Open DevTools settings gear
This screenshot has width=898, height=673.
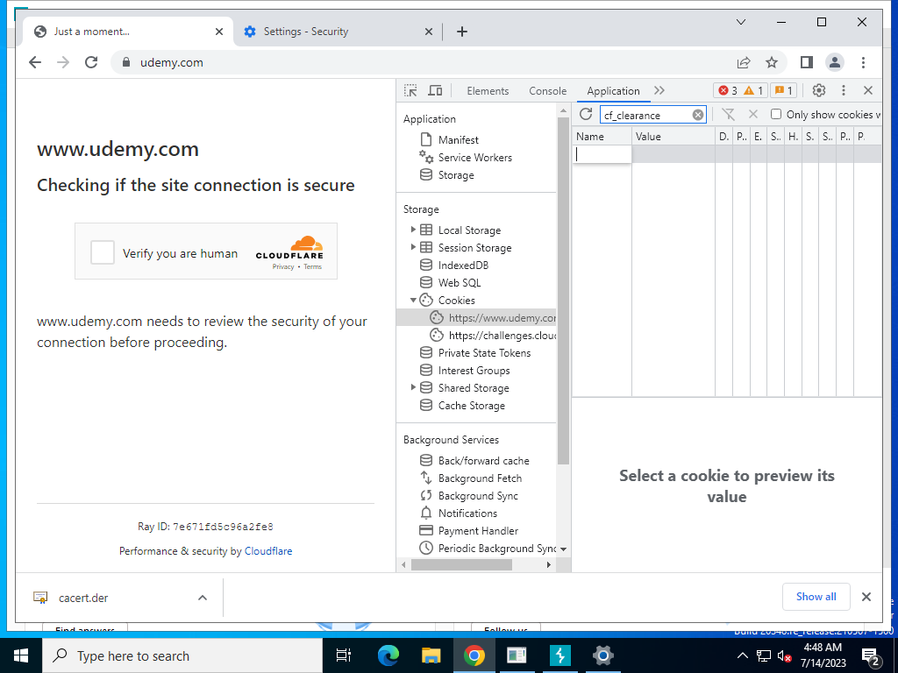819,90
